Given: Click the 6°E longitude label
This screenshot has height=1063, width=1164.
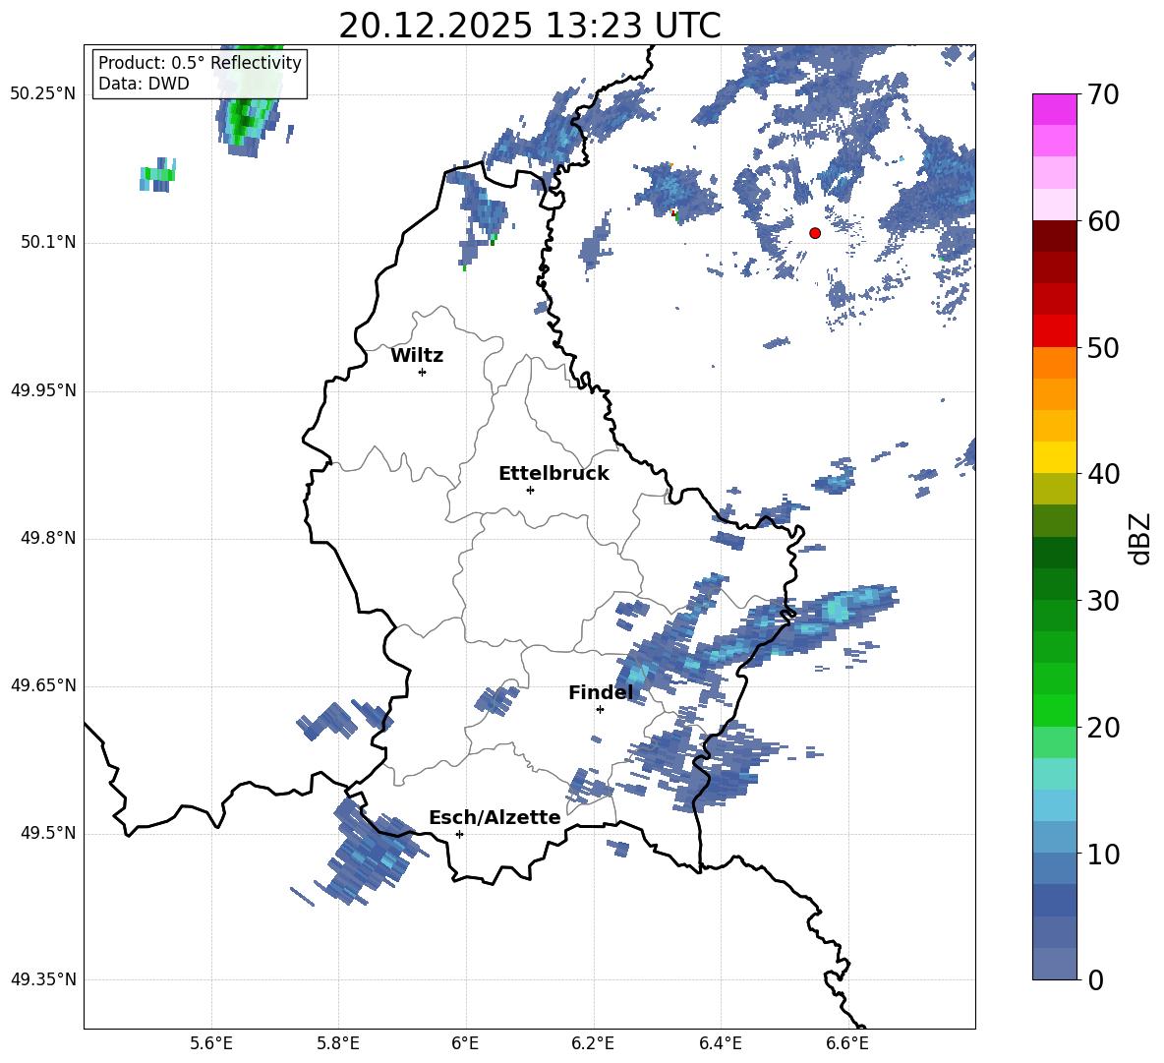Looking at the screenshot, I should point(465,1043).
